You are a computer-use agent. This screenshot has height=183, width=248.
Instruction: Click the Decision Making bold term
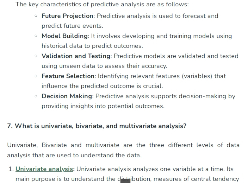point(67,96)
